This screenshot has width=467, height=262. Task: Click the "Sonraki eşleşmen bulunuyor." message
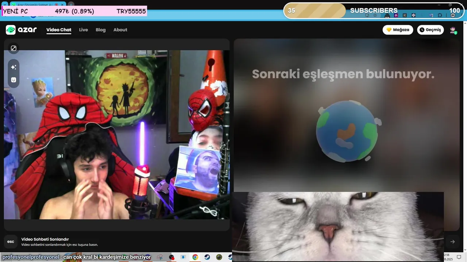(343, 74)
